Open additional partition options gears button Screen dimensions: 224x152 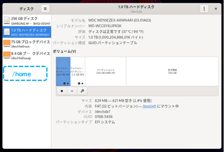(x=82, y=91)
